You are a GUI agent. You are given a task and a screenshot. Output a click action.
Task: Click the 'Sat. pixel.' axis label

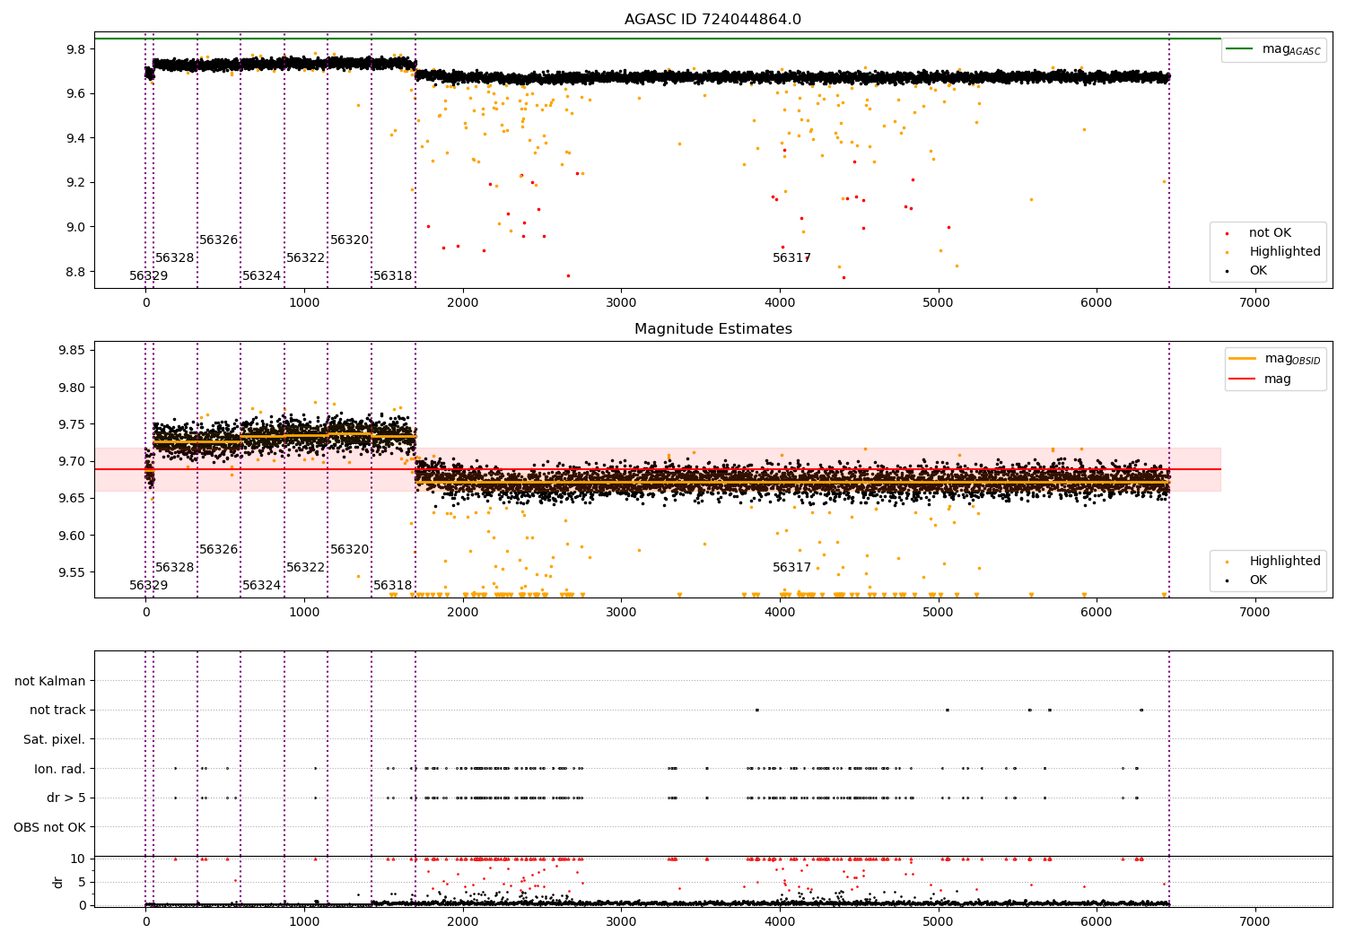tap(54, 740)
